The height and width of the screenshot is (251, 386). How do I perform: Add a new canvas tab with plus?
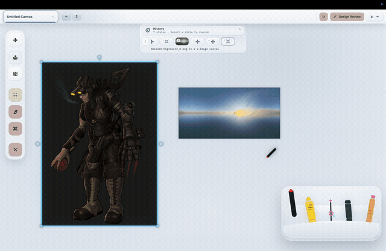(66, 16)
